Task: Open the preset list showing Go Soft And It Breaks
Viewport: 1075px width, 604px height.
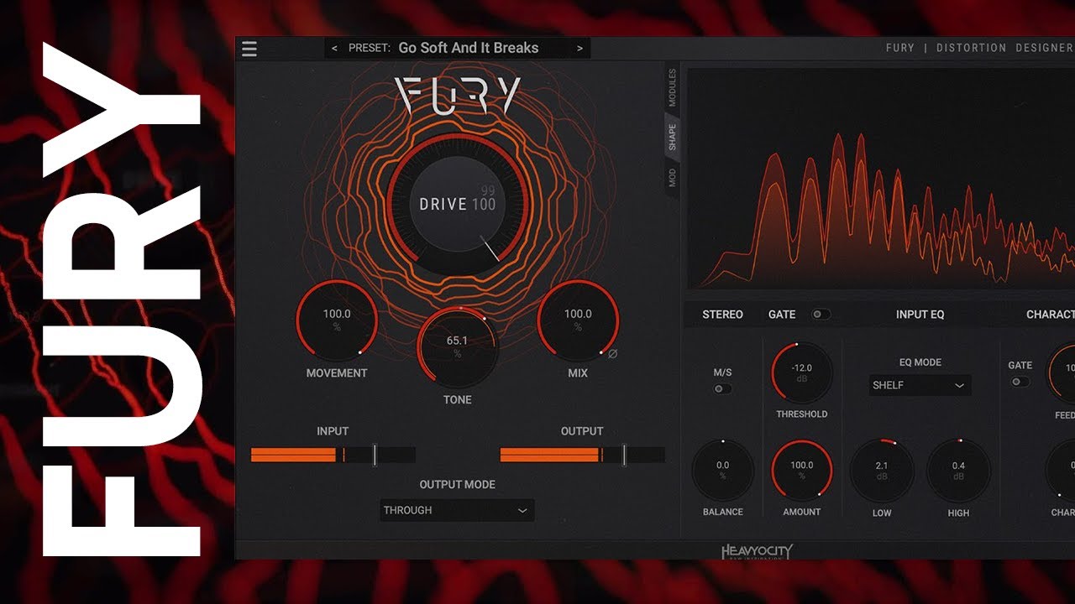Action: click(x=457, y=49)
